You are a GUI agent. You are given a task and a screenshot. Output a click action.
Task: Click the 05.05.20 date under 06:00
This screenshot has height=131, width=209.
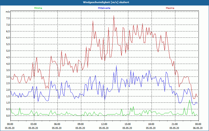57,128
